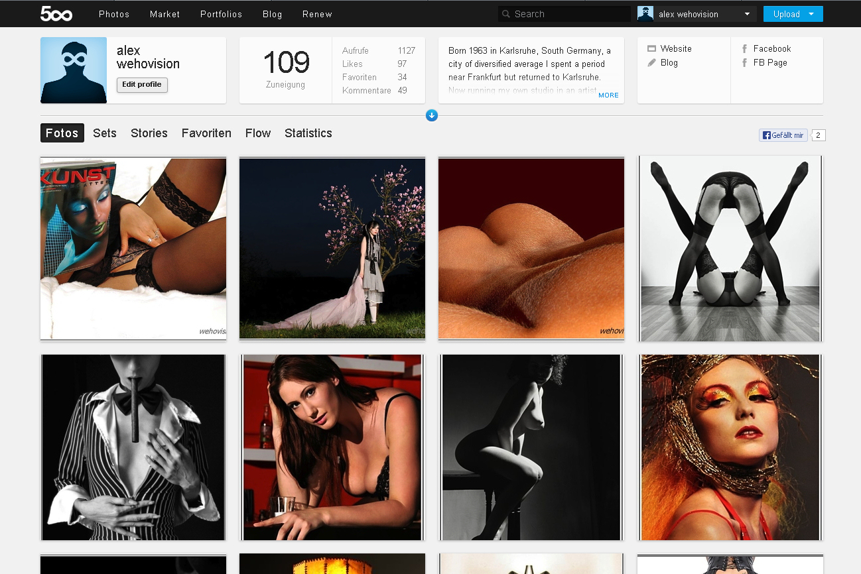Open the blossoming tree photo thumbnail
Screen dimensions: 861x574
(332, 249)
